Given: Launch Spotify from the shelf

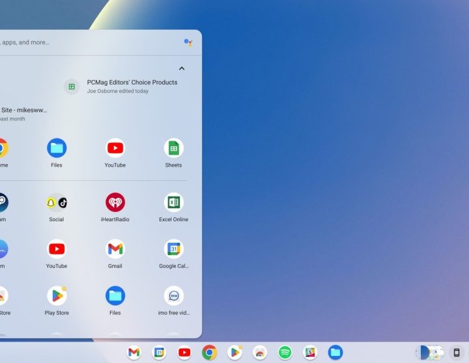Looking at the screenshot, I should pyautogui.click(x=285, y=353).
